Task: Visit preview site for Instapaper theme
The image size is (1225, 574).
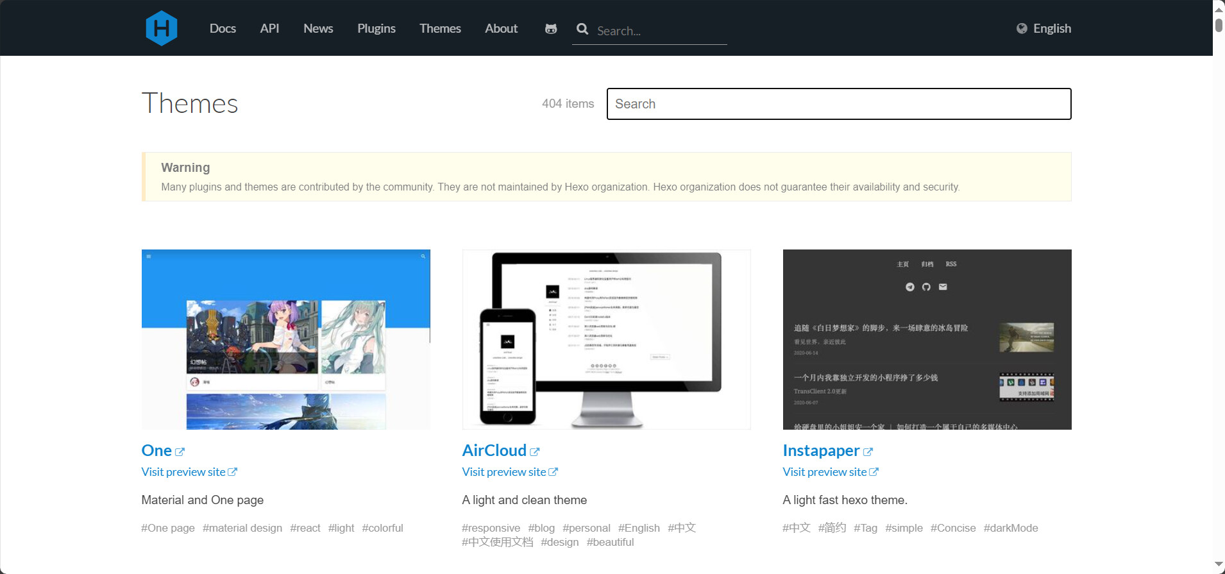Action: tap(825, 472)
